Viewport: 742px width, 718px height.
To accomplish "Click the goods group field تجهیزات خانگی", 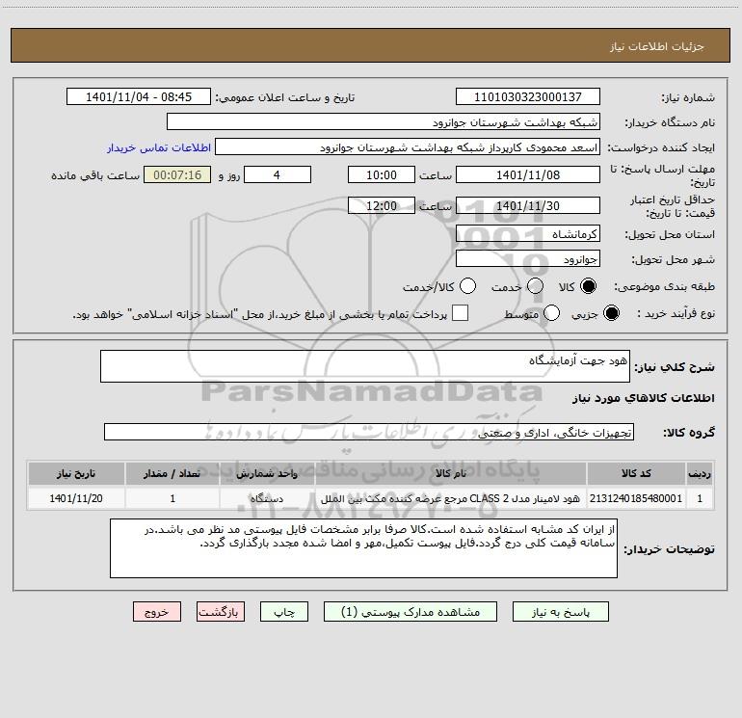I will point(369,432).
